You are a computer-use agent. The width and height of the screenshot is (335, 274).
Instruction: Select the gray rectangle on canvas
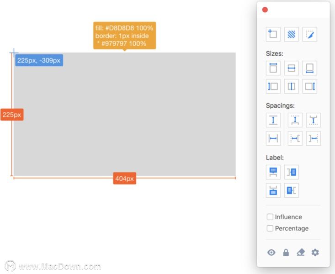click(125, 114)
